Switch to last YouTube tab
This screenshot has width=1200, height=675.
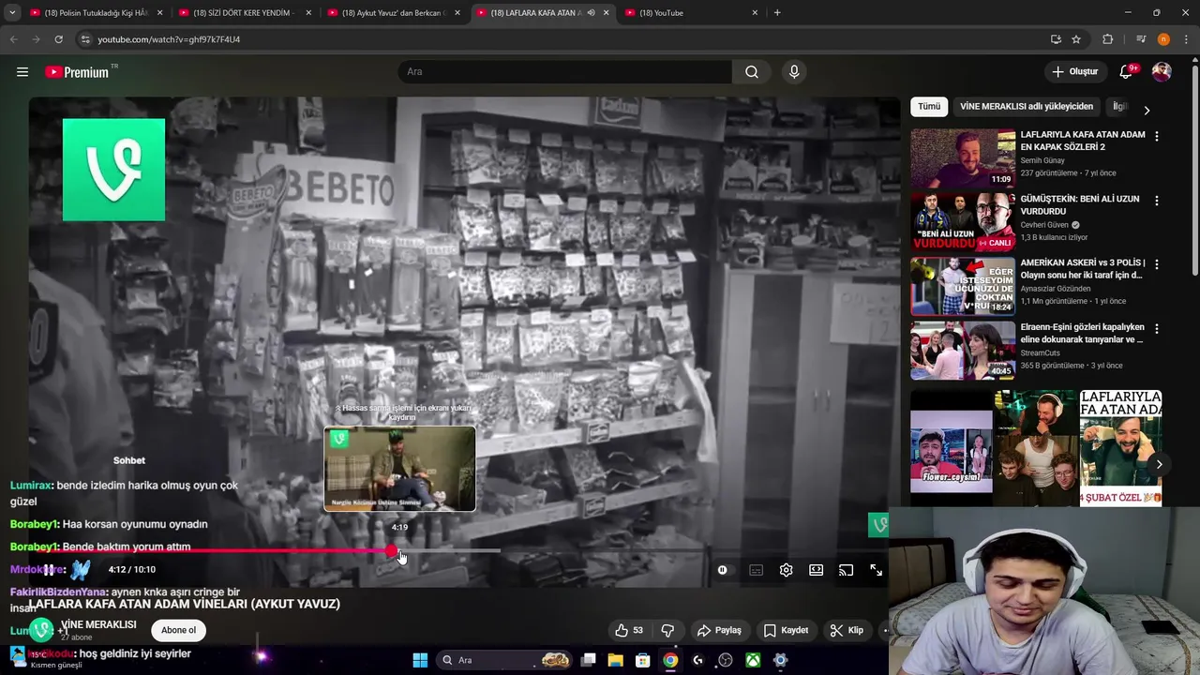coord(691,13)
